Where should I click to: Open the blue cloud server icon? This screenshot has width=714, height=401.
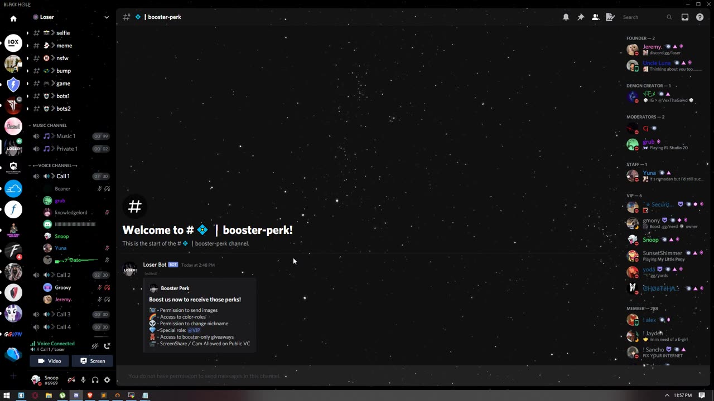point(13,189)
